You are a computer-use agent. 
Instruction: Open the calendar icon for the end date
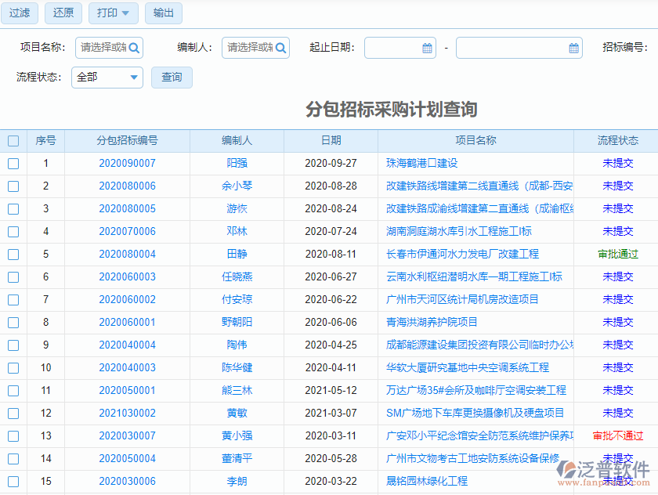pos(574,48)
